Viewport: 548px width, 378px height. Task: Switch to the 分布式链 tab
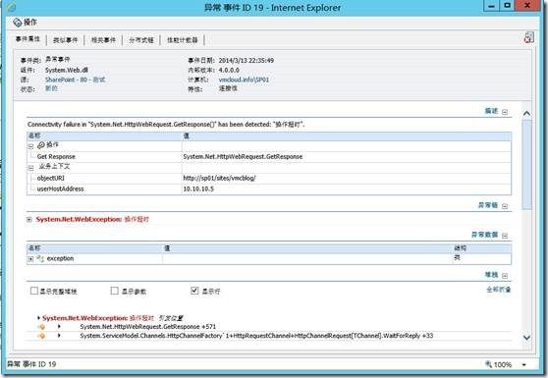[x=140, y=40]
